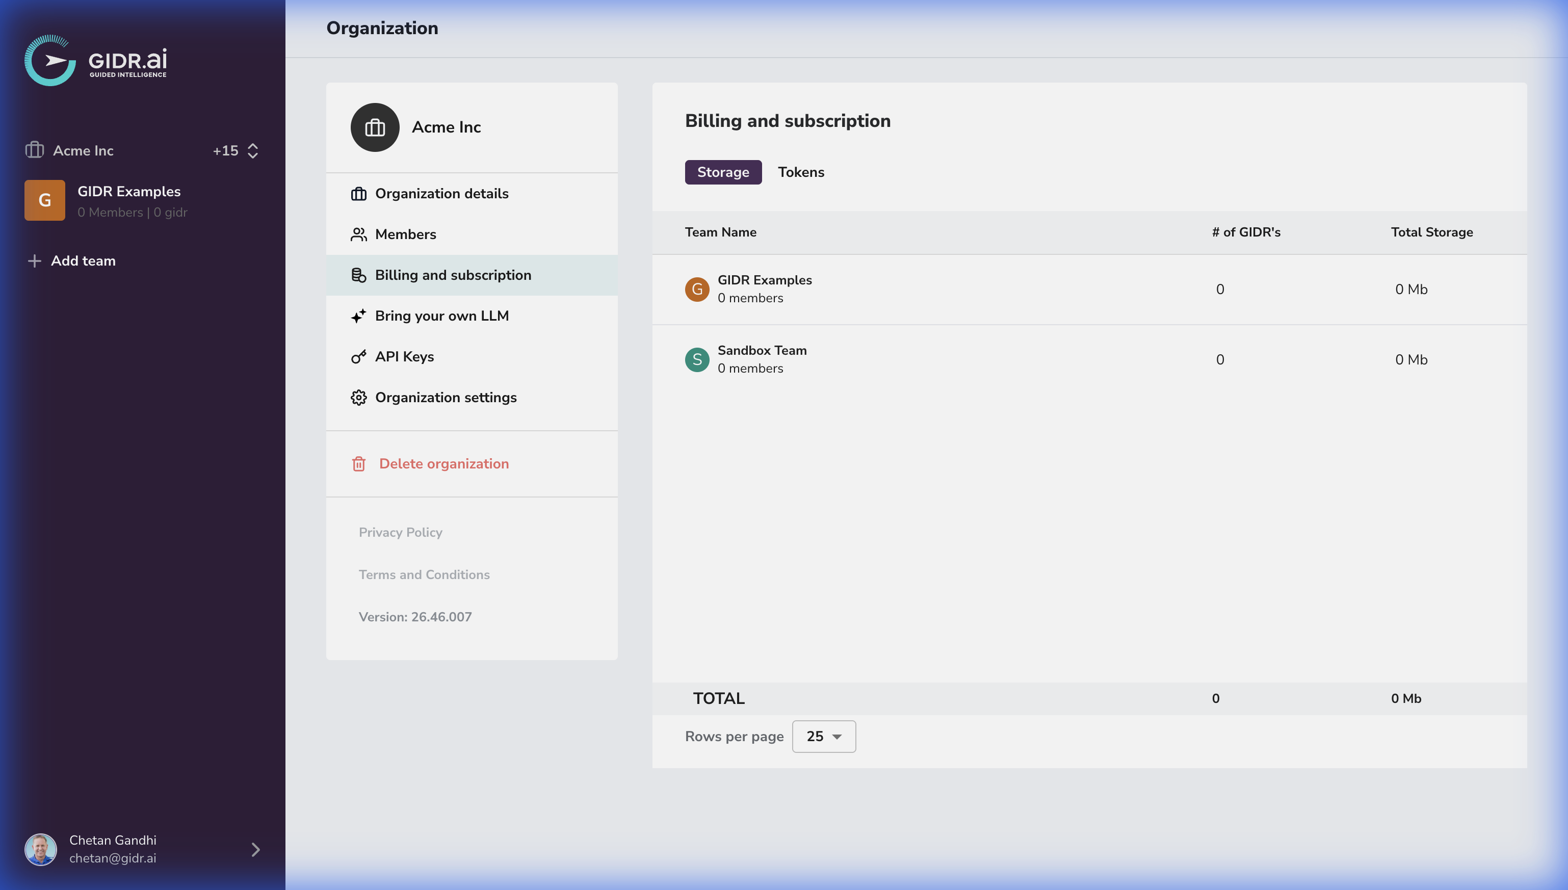Viewport: 1568px width, 890px height.
Task: Click the Members people icon
Action: click(359, 234)
